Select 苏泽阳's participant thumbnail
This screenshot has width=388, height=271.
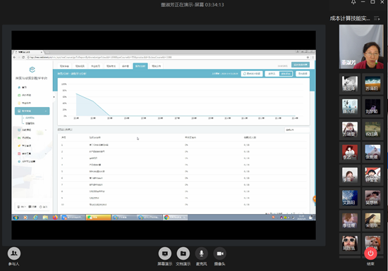coord(372,84)
